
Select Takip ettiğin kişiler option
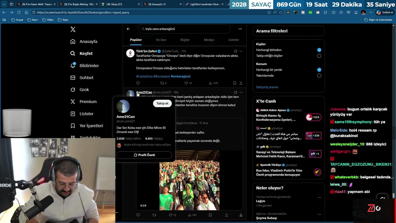pos(319,56)
